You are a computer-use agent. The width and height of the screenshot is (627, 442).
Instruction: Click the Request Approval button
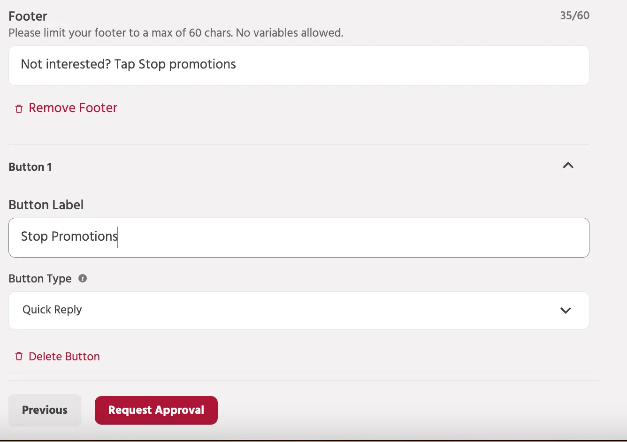point(156,410)
